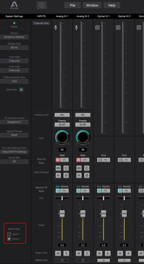This screenshot has width=144, height=264.
Task: Open Analog Level Mic selector on Analog IN 1
Action: (x=62, y=115)
